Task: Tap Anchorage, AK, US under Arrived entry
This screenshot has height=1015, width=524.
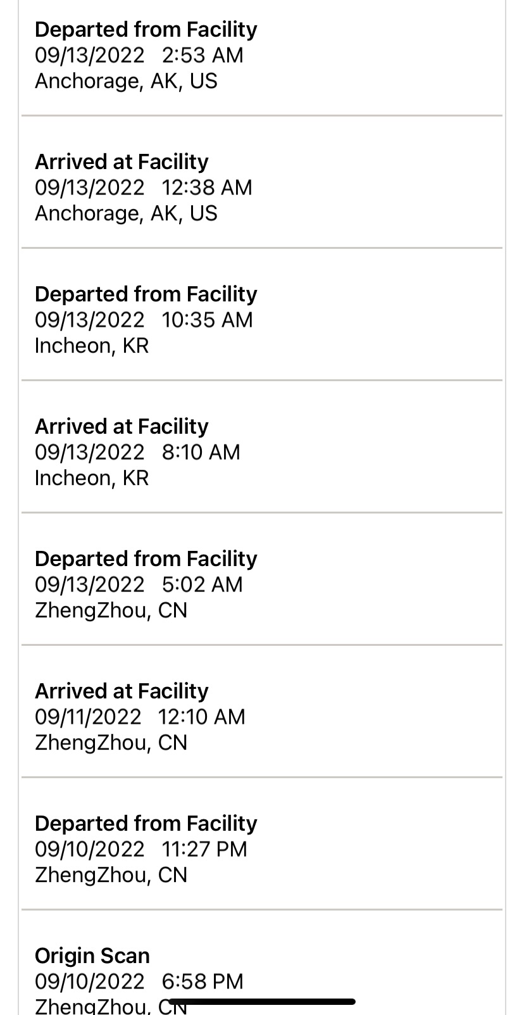Action: point(126,214)
